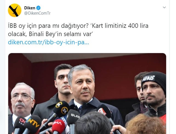
Task: Visit the @DikenComTr handle
Action: (37, 13)
